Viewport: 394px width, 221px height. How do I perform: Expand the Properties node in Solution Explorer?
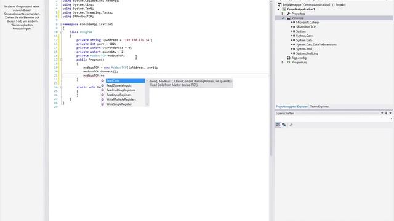[283, 14]
